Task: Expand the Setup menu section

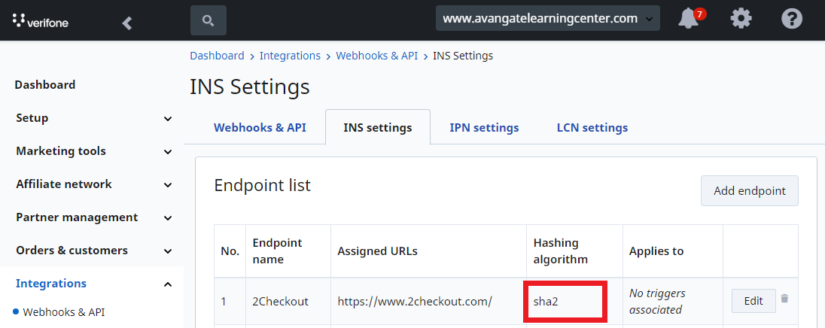Action: point(92,118)
